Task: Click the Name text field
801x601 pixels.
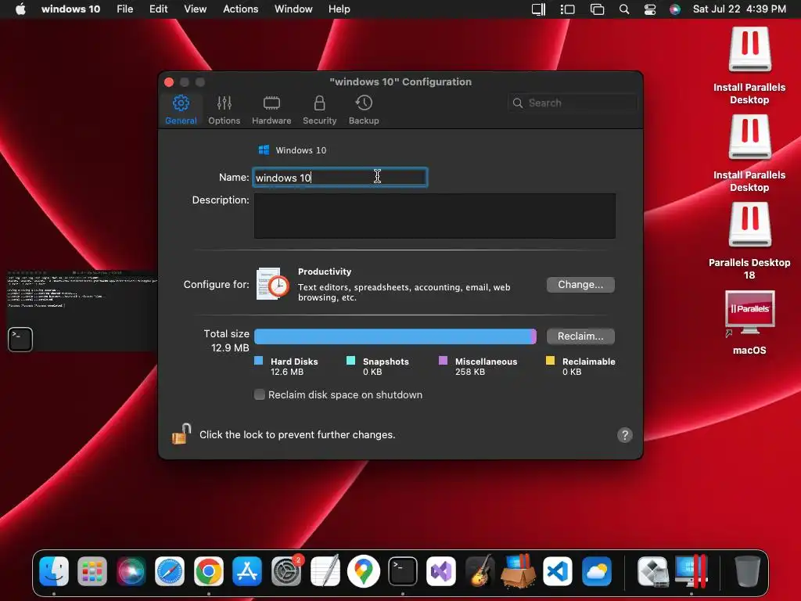Action: click(340, 178)
